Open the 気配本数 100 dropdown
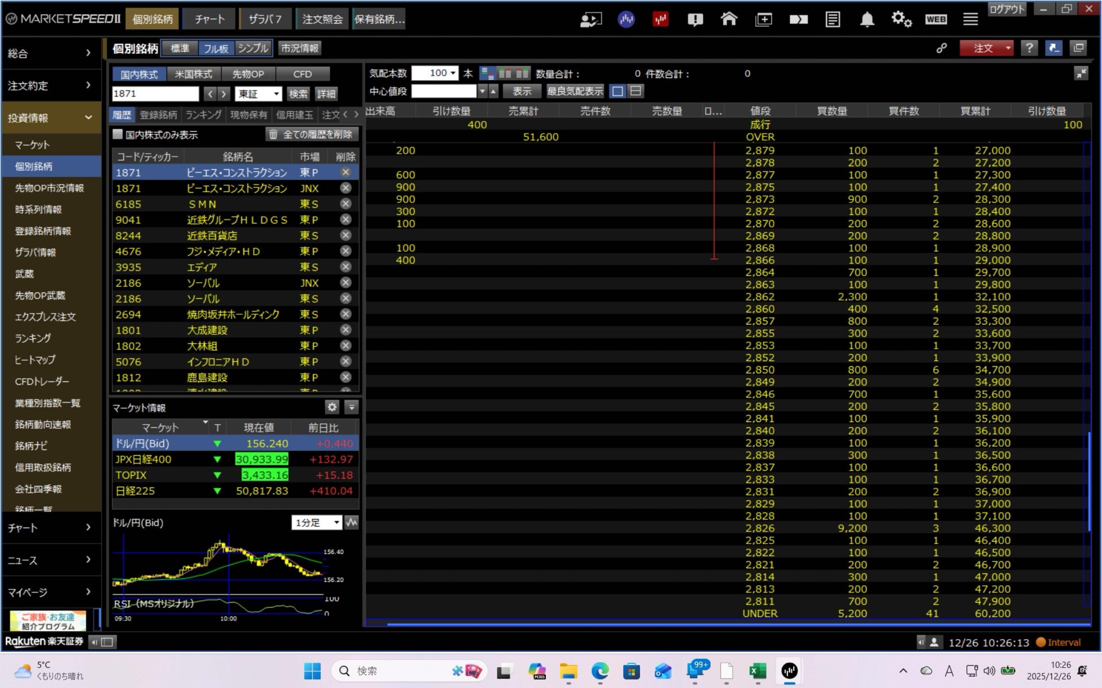 click(453, 73)
